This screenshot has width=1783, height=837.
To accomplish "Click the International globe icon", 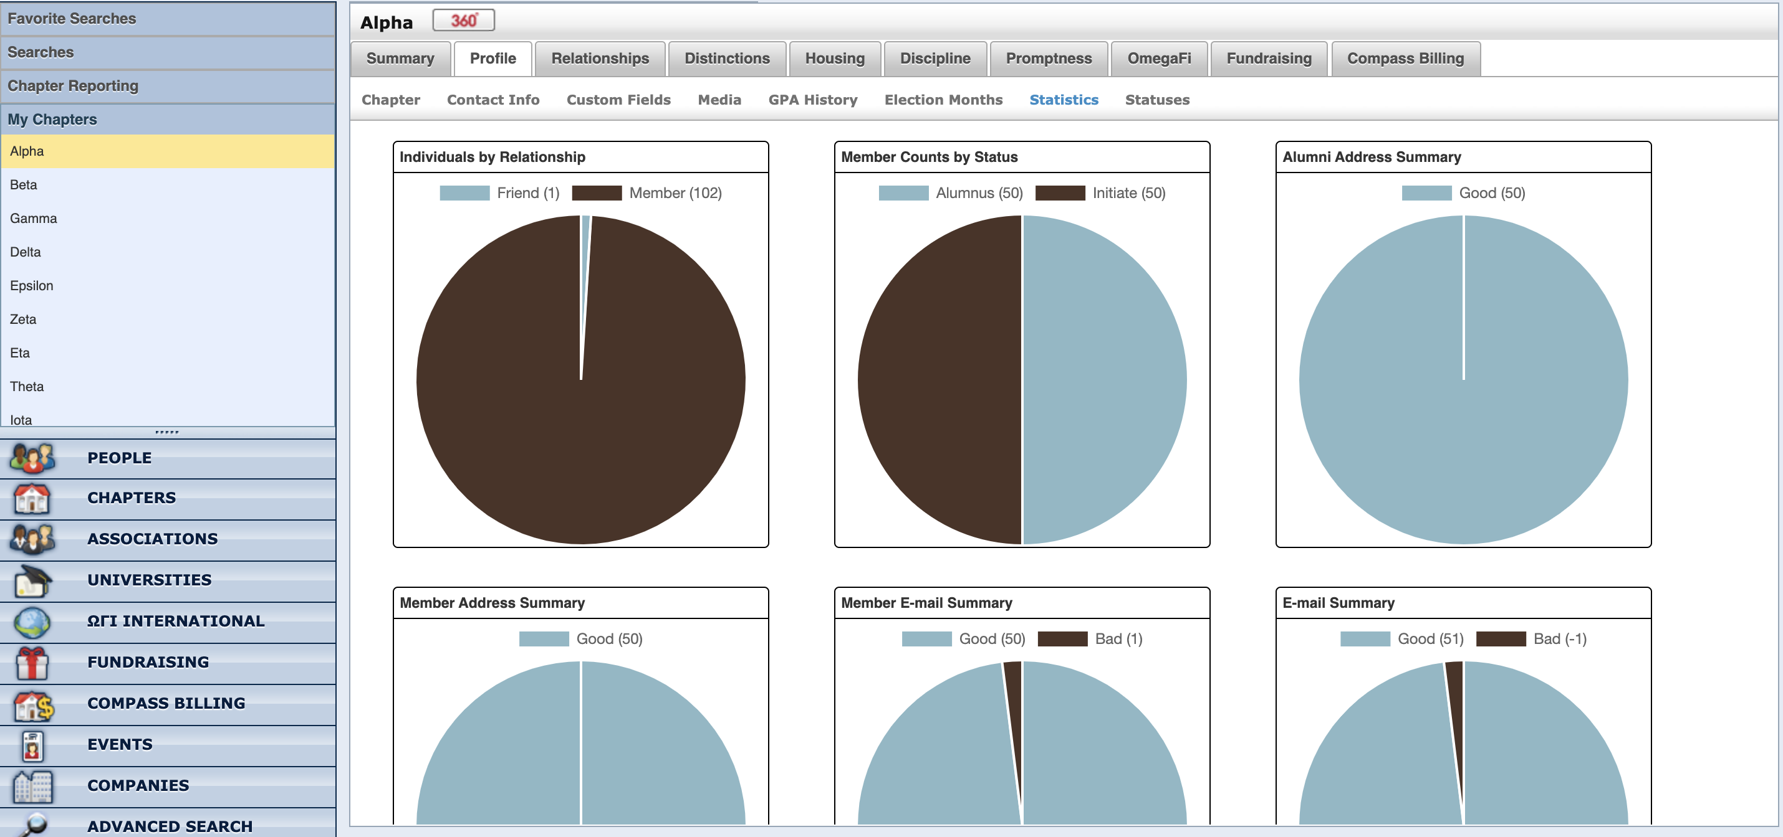I will tap(32, 622).
